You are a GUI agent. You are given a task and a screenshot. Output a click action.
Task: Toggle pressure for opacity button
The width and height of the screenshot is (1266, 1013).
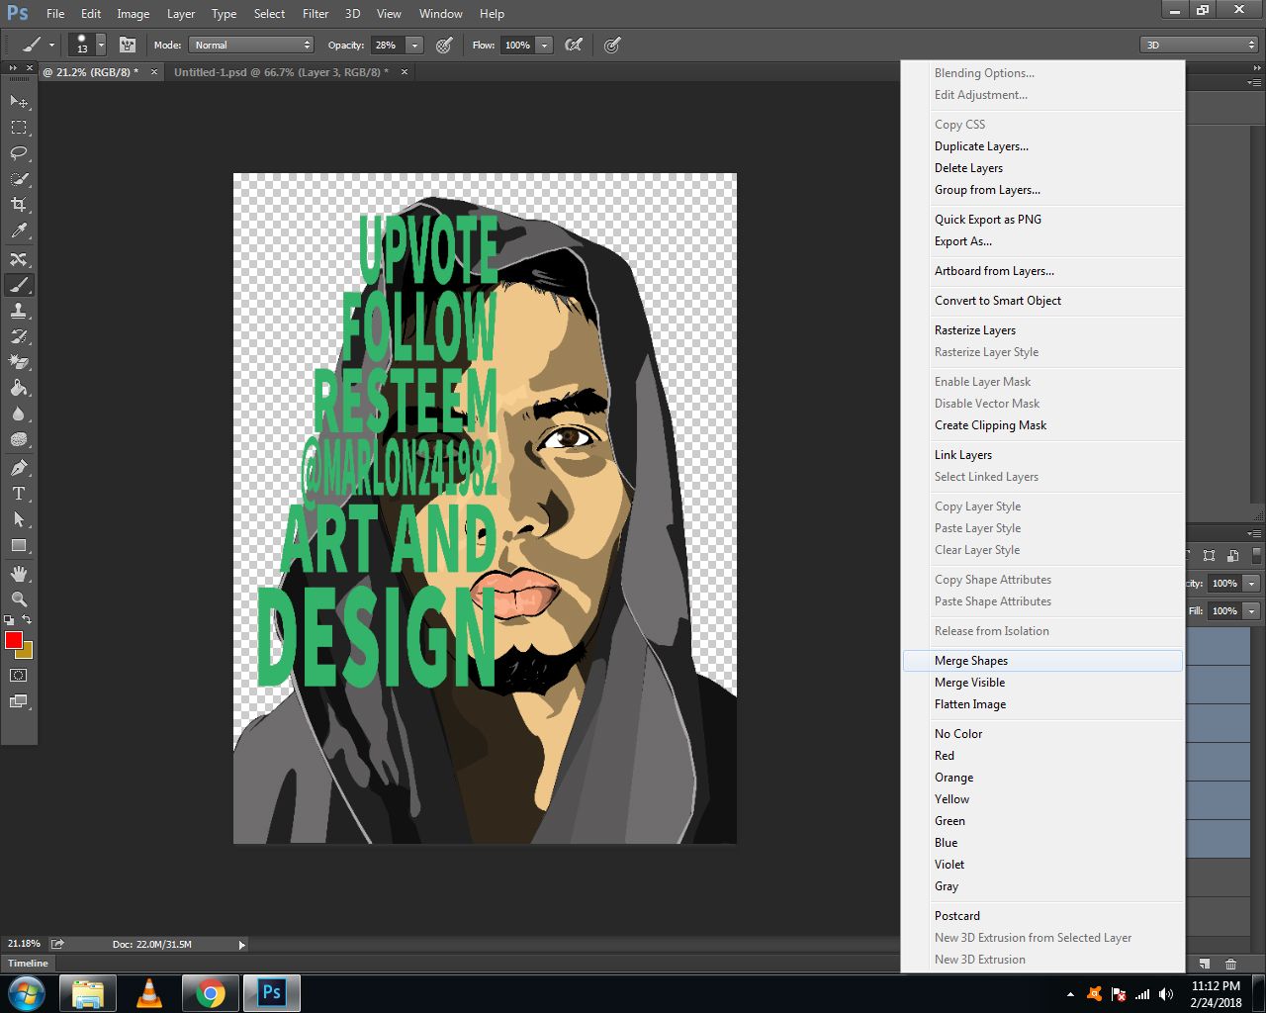(x=444, y=45)
